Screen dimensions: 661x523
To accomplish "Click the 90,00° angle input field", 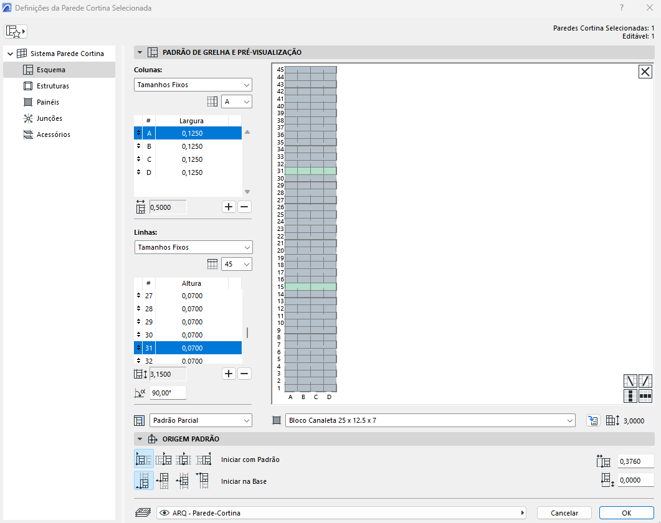I will click(x=168, y=392).
